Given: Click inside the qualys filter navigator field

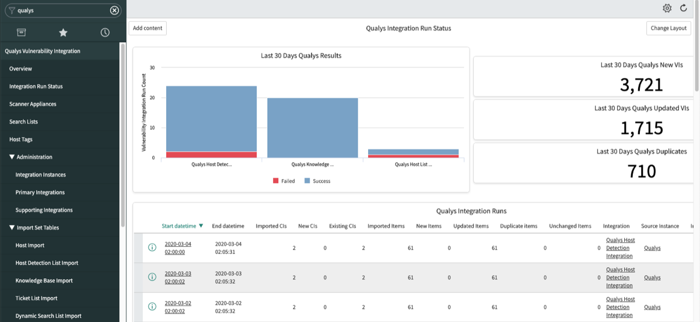Looking at the screenshot, I should pyautogui.click(x=63, y=10).
